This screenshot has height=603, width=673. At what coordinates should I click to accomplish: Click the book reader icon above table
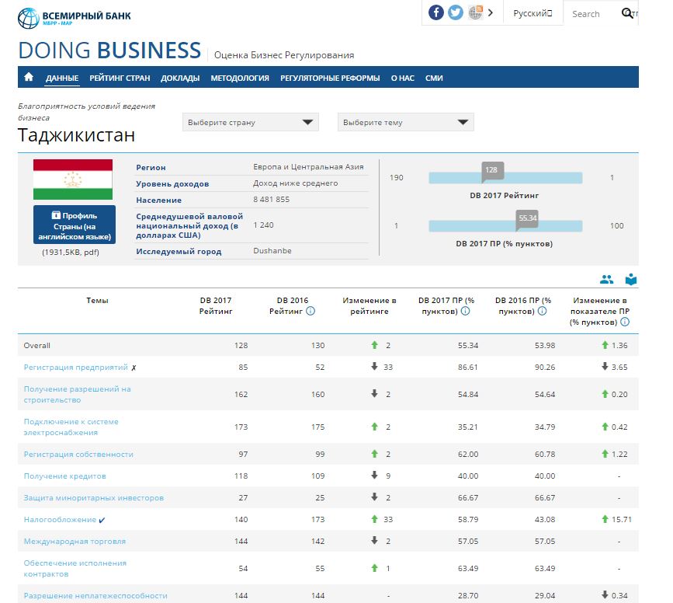(x=630, y=280)
